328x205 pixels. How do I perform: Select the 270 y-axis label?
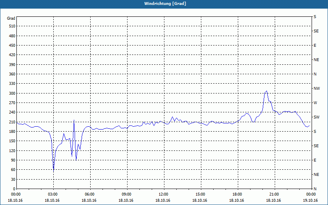(x=12, y=103)
